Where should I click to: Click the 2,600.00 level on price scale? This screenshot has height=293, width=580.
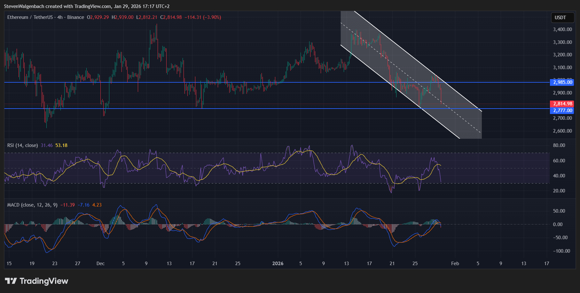coord(562,131)
